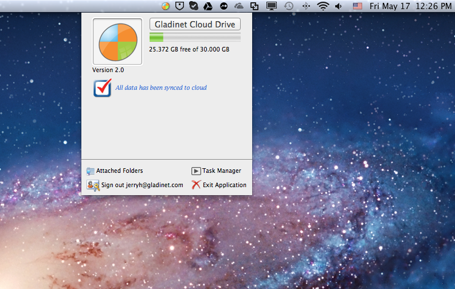Click the volume speaker icon
The width and height of the screenshot is (455, 289).
[338, 6]
